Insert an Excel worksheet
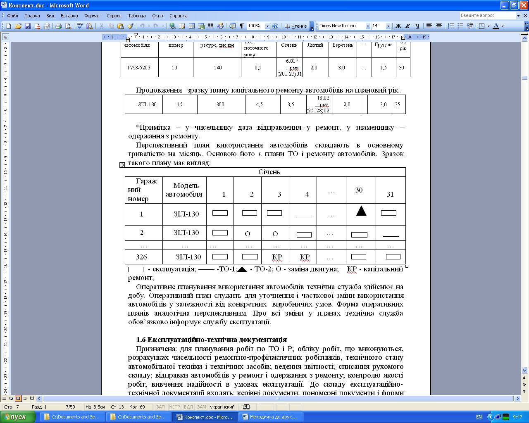Screen dimensions: 529x423 (x=201, y=26)
